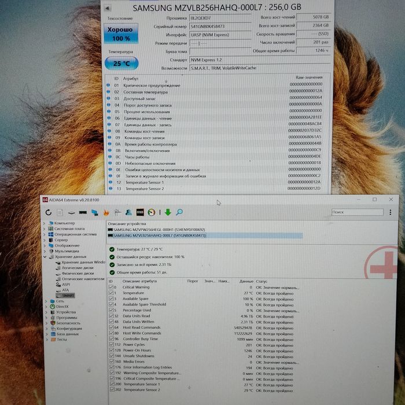Select the Безопасность tree item
This screenshot has width=405, height=405.
point(66,323)
